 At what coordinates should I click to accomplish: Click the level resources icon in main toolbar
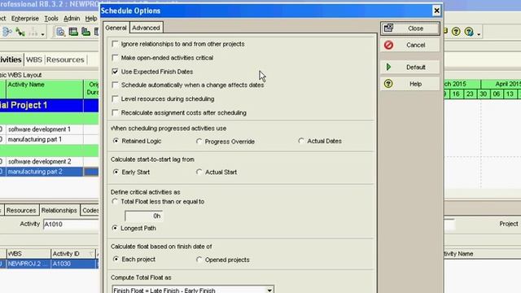20,32
